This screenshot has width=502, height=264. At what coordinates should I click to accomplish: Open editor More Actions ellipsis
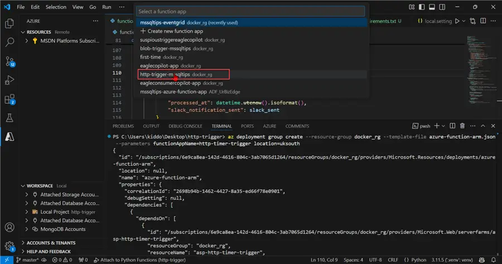tap(493, 21)
